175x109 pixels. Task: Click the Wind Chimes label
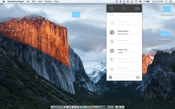click(x=123, y=68)
